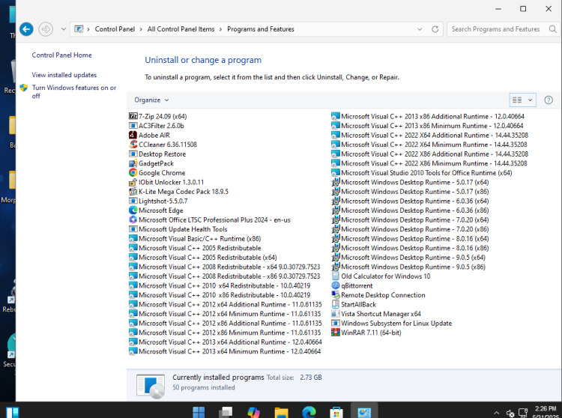Screen dimensions: 562x418
Task: Open the help question mark button
Action: [x=549, y=100]
